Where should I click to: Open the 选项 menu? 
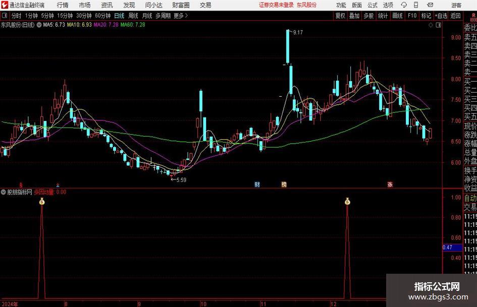pyautogui.click(x=388, y=5)
